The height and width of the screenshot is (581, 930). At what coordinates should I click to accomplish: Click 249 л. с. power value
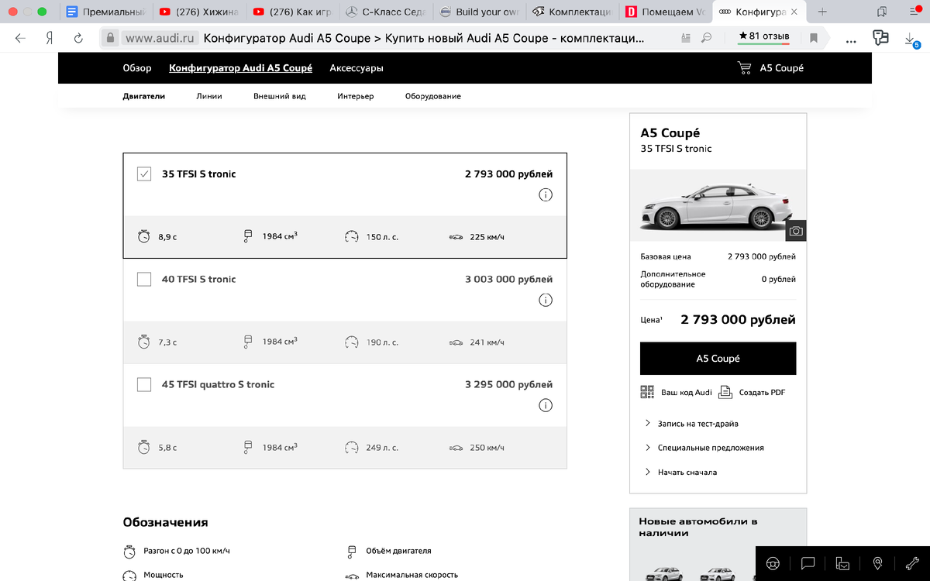382,447
